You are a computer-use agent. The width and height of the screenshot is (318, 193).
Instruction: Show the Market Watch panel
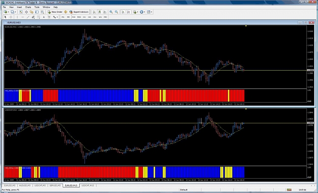point(21,12)
